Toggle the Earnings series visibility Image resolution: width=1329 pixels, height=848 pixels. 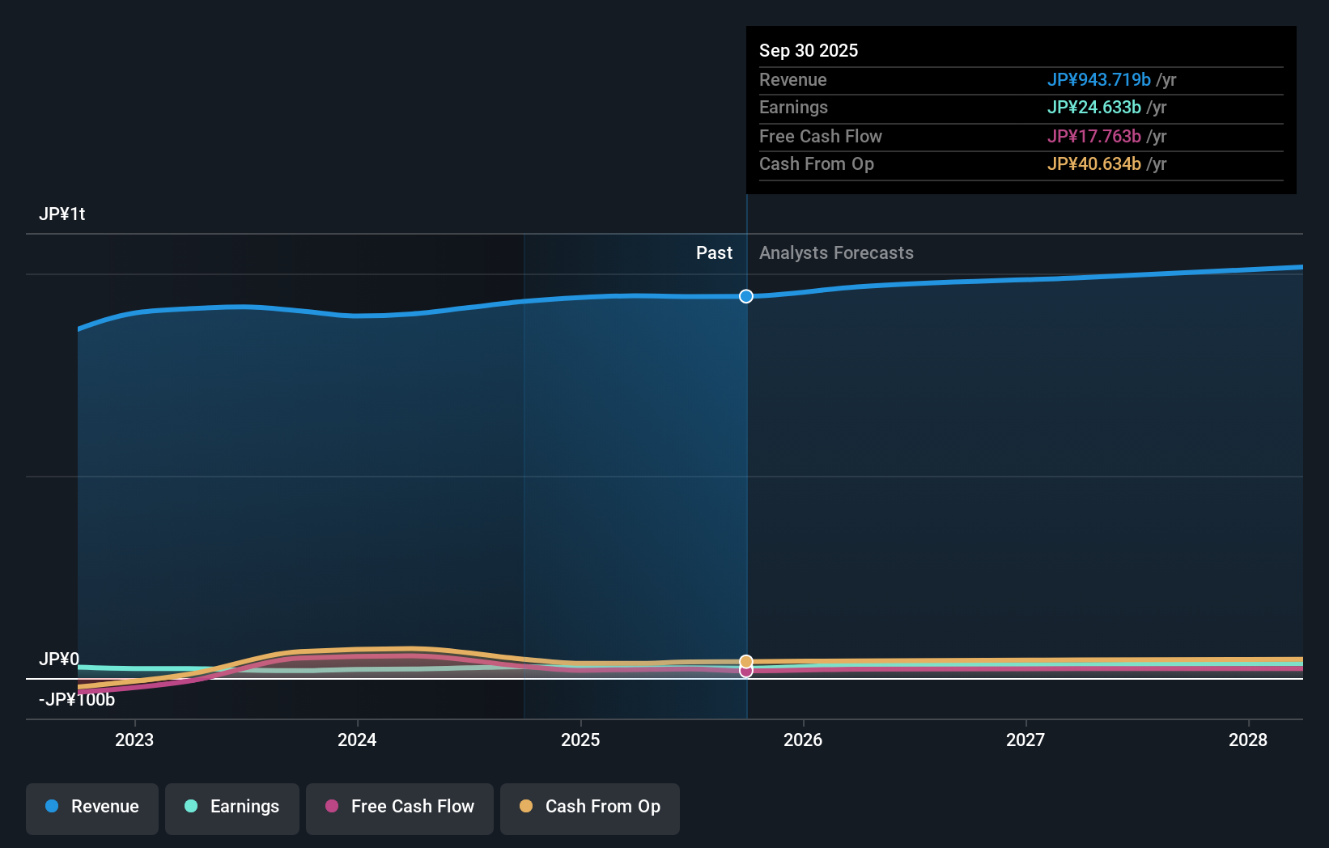(231, 808)
